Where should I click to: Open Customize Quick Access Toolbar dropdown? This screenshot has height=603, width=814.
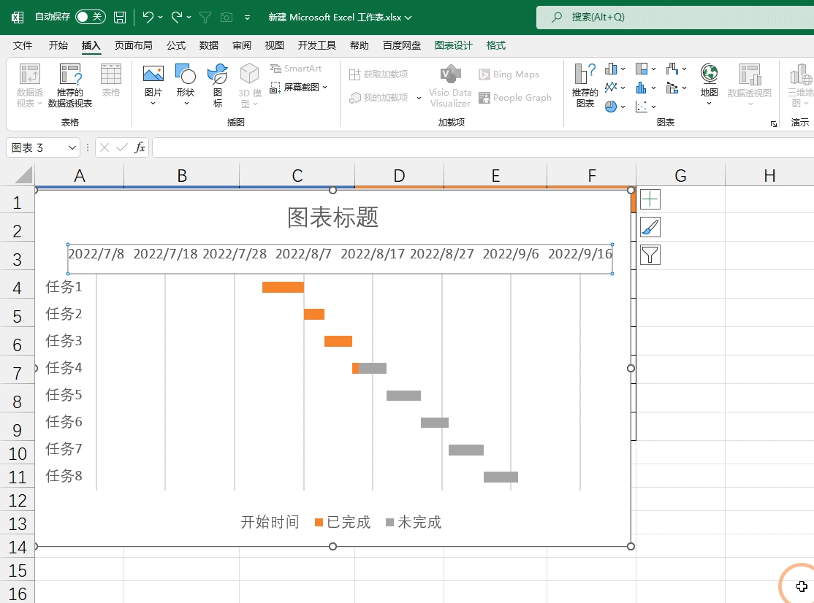click(x=248, y=18)
